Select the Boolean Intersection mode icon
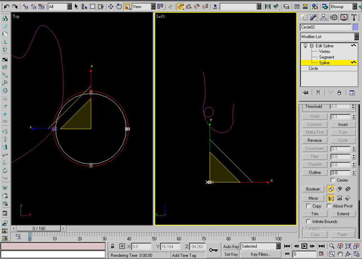The image size is (362, 259). tap(347, 189)
